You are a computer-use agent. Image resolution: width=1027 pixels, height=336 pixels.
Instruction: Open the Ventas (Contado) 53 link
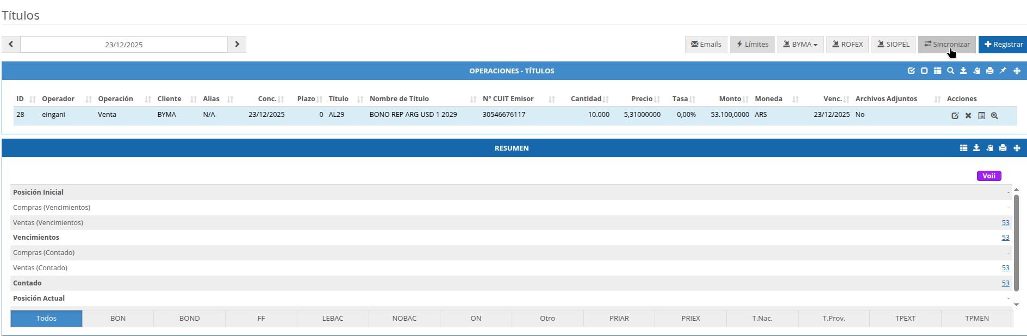[1005, 268]
